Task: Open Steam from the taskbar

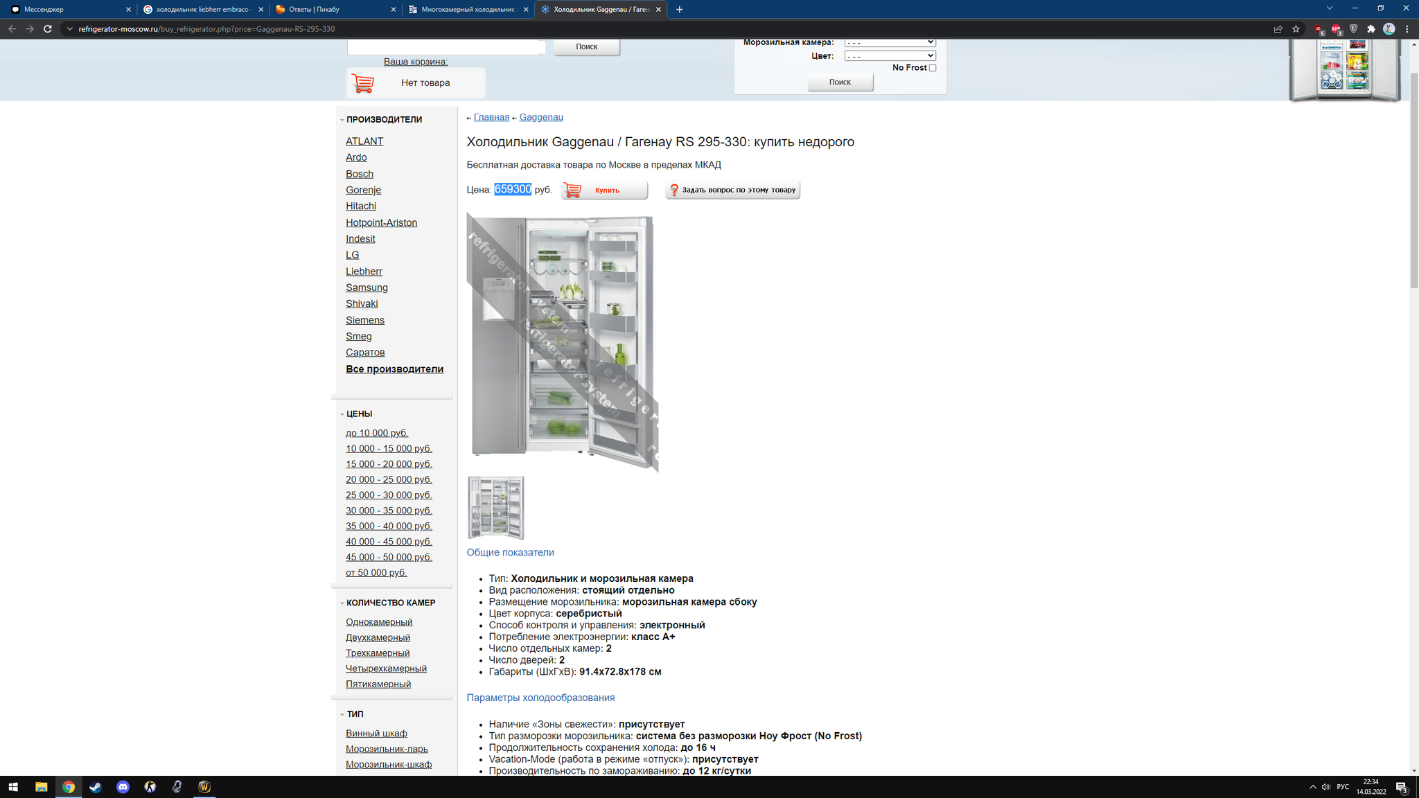Action: 96,787
